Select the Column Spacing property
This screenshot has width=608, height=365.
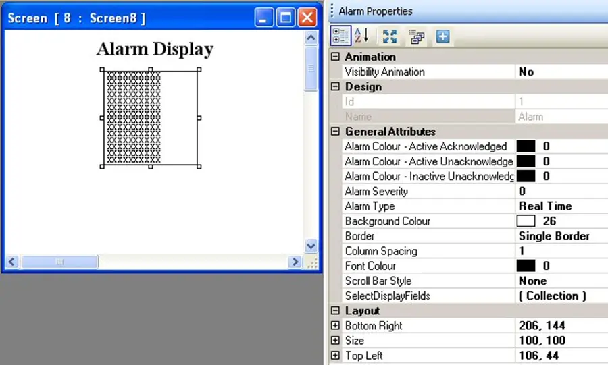tap(381, 251)
